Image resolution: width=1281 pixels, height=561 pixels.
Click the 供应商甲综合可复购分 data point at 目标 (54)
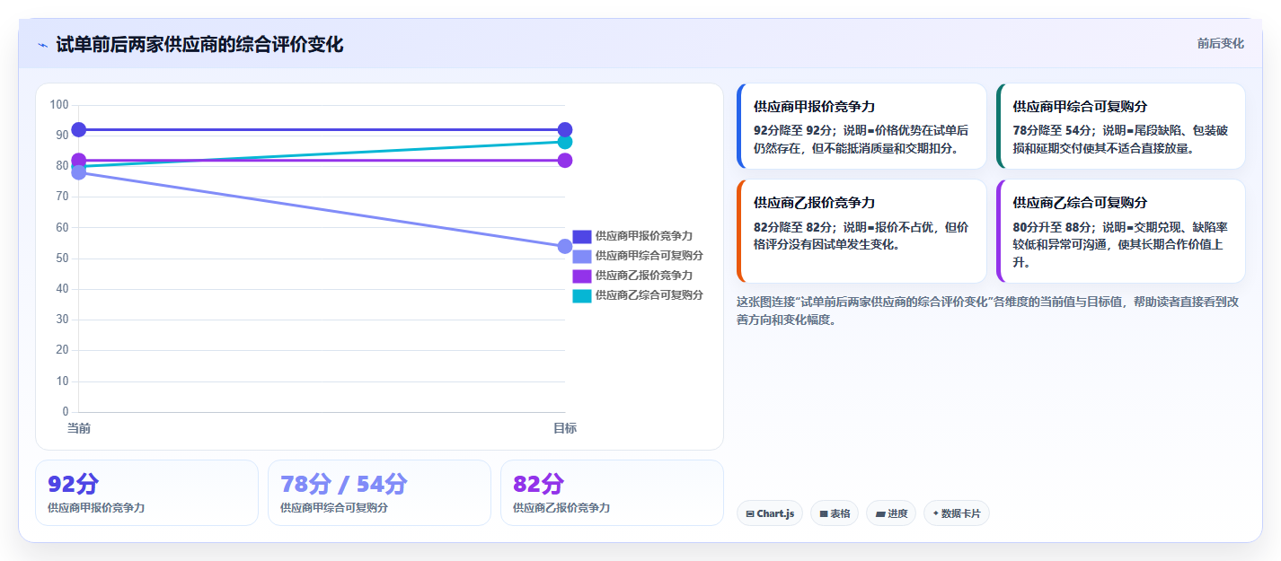click(x=565, y=246)
